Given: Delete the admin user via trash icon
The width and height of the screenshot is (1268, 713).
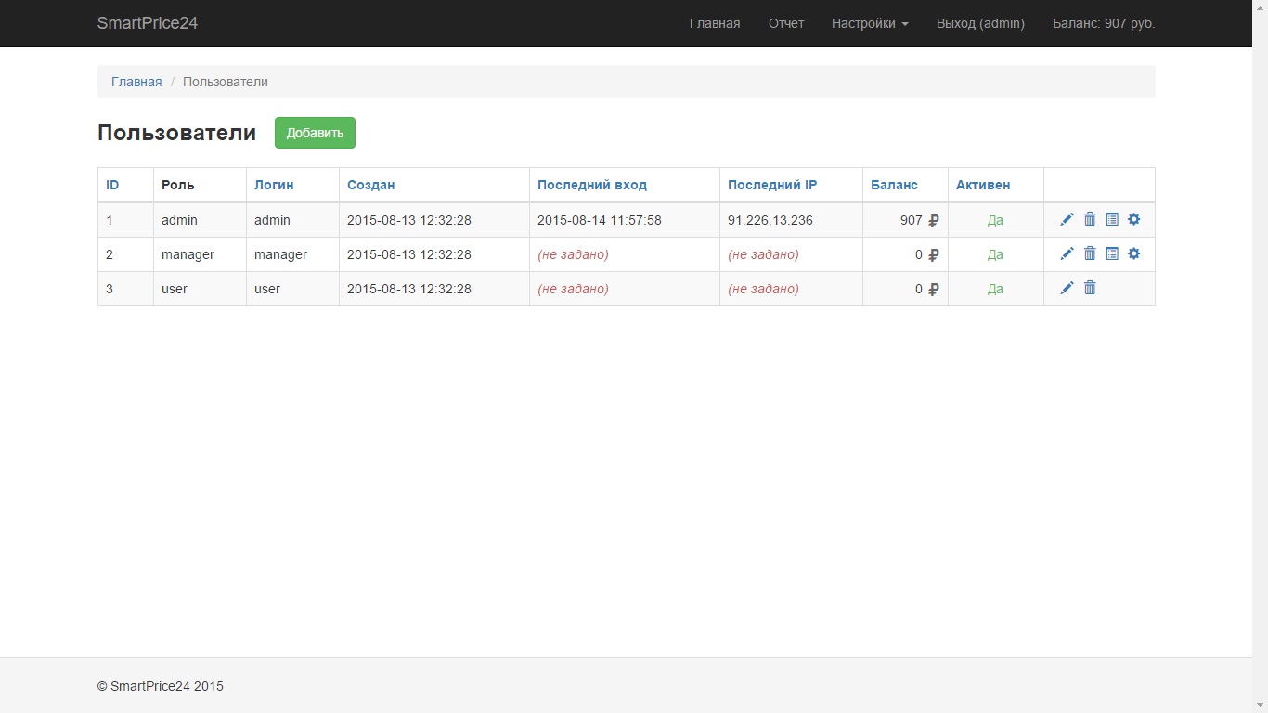Looking at the screenshot, I should (x=1090, y=219).
